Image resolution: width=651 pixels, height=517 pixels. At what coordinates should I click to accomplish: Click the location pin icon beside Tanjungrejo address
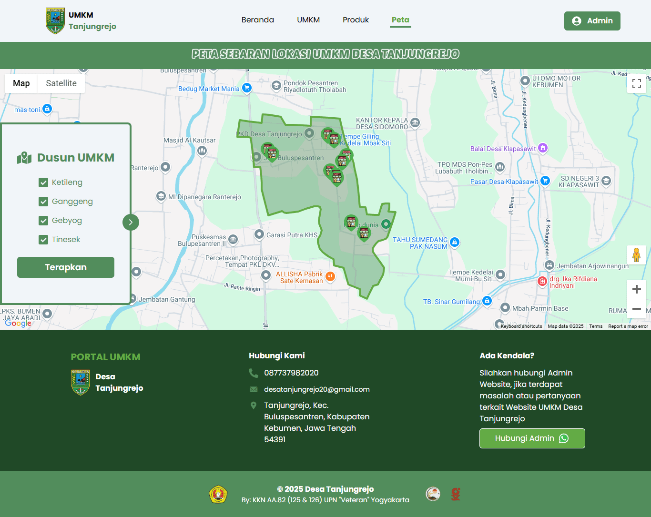coord(253,405)
